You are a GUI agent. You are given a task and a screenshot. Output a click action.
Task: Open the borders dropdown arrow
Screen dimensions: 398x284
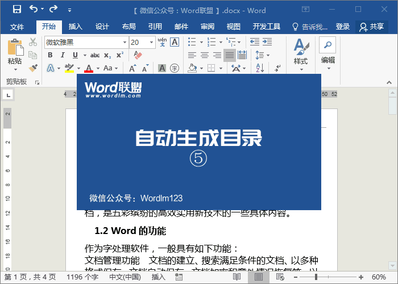(x=221, y=68)
